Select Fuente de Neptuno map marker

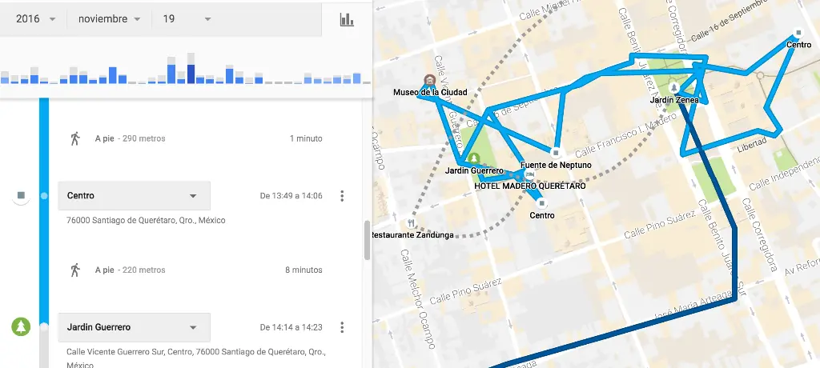pos(556,153)
